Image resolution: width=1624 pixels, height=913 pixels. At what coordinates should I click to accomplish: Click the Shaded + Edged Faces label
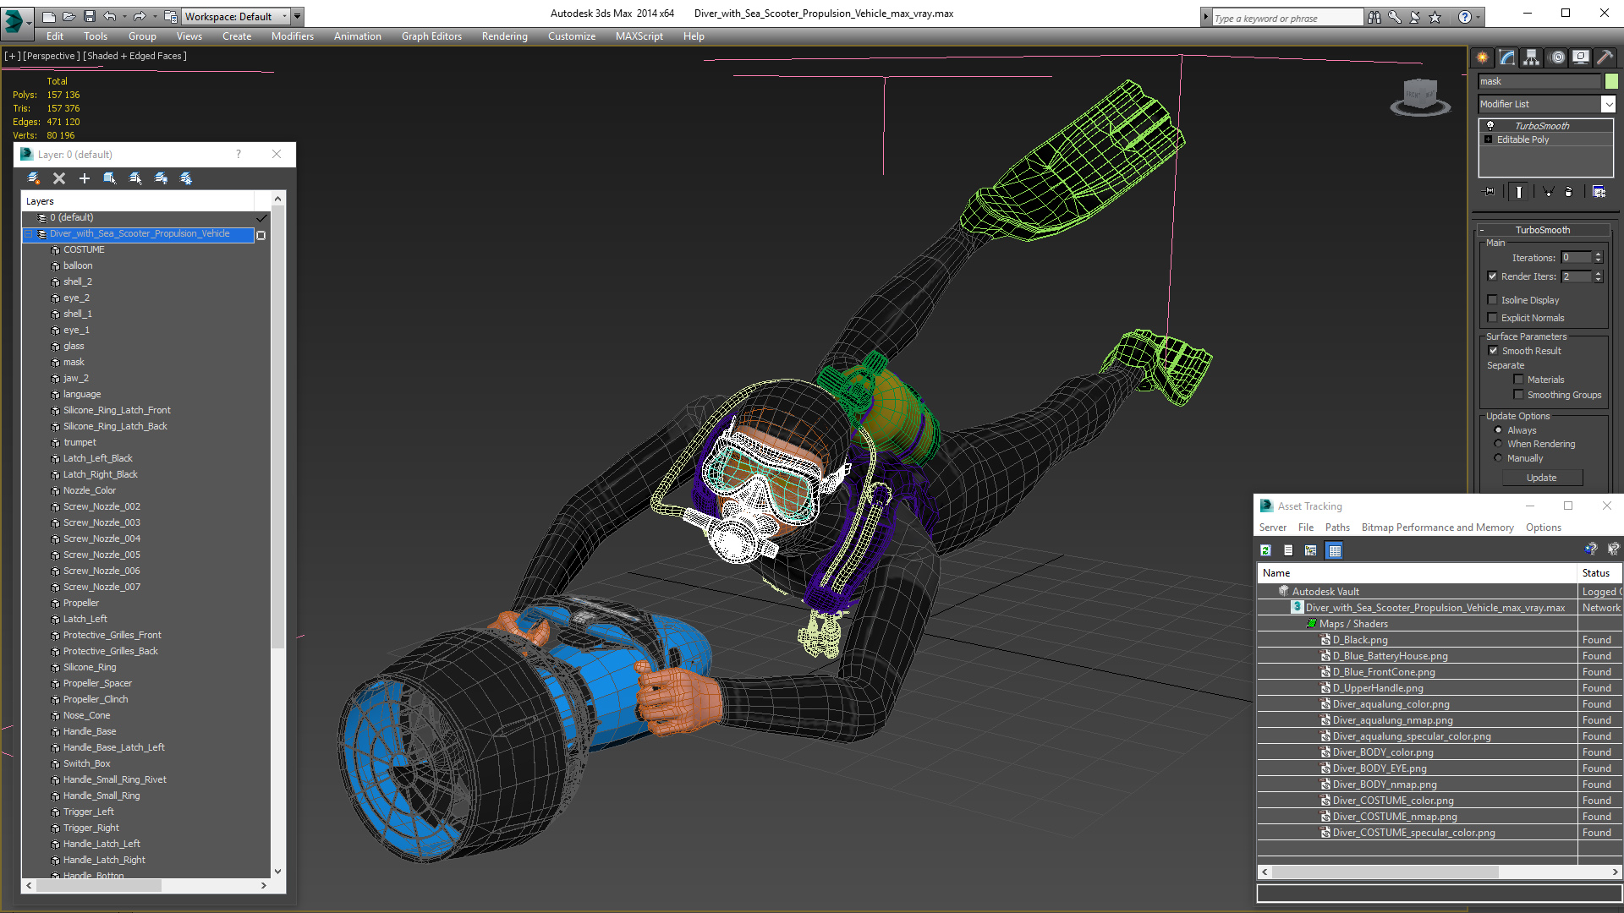click(134, 56)
